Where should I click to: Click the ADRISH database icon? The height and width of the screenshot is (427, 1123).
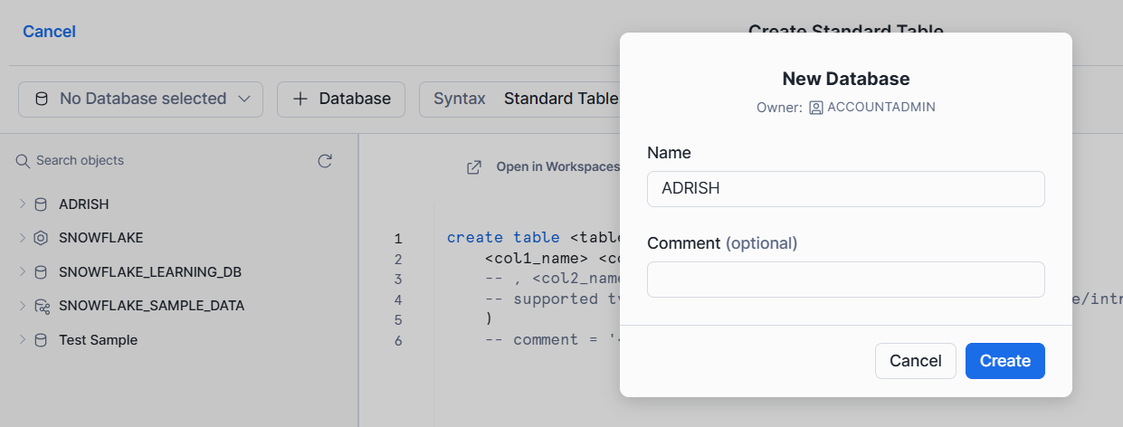click(x=41, y=204)
